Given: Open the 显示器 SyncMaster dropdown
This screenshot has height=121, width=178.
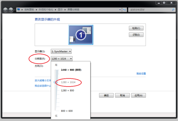Looking at the screenshot, I should [x=61, y=51].
